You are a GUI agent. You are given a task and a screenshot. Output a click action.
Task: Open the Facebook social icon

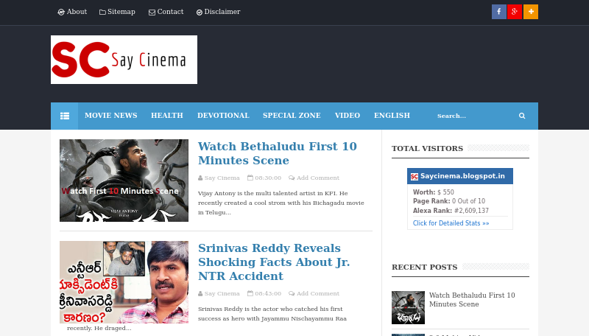point(499,12)
